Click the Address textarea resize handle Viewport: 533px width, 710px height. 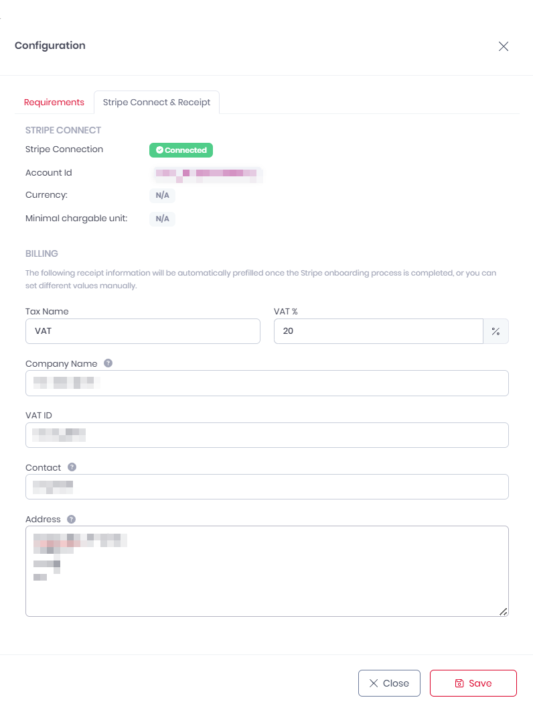click(504, 611)
